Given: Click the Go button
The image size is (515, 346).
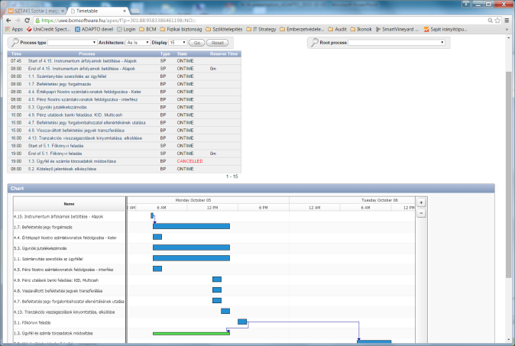Looking at the screenshot, I should tap(196, 43).
